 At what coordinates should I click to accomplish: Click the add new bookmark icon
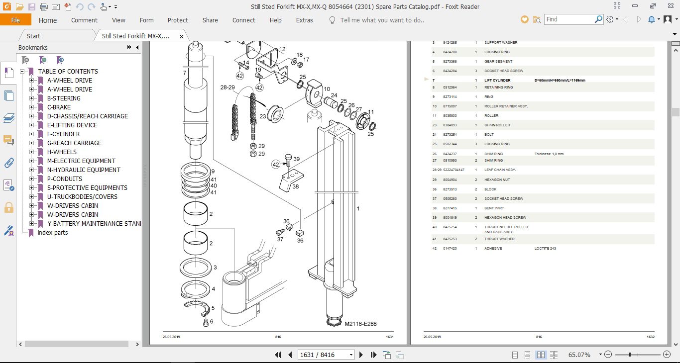(43, 60)
